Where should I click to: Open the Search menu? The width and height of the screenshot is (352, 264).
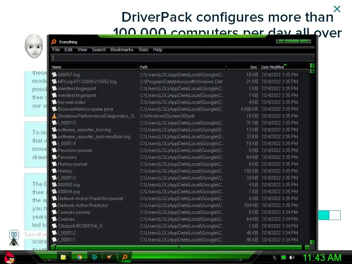(99, 49)
